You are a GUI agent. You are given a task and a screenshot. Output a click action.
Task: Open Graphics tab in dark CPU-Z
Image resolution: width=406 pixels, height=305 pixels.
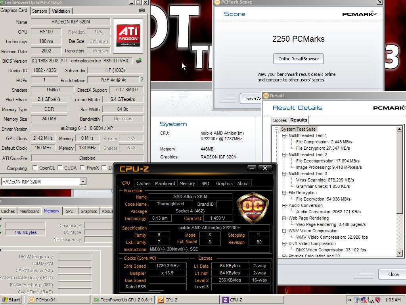pos(224,183)
